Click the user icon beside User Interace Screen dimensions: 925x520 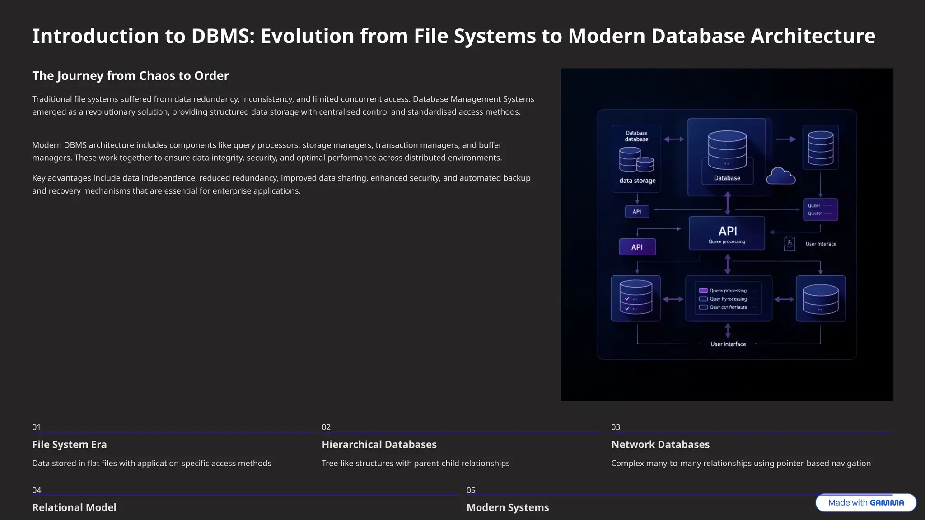pos(790,244)
